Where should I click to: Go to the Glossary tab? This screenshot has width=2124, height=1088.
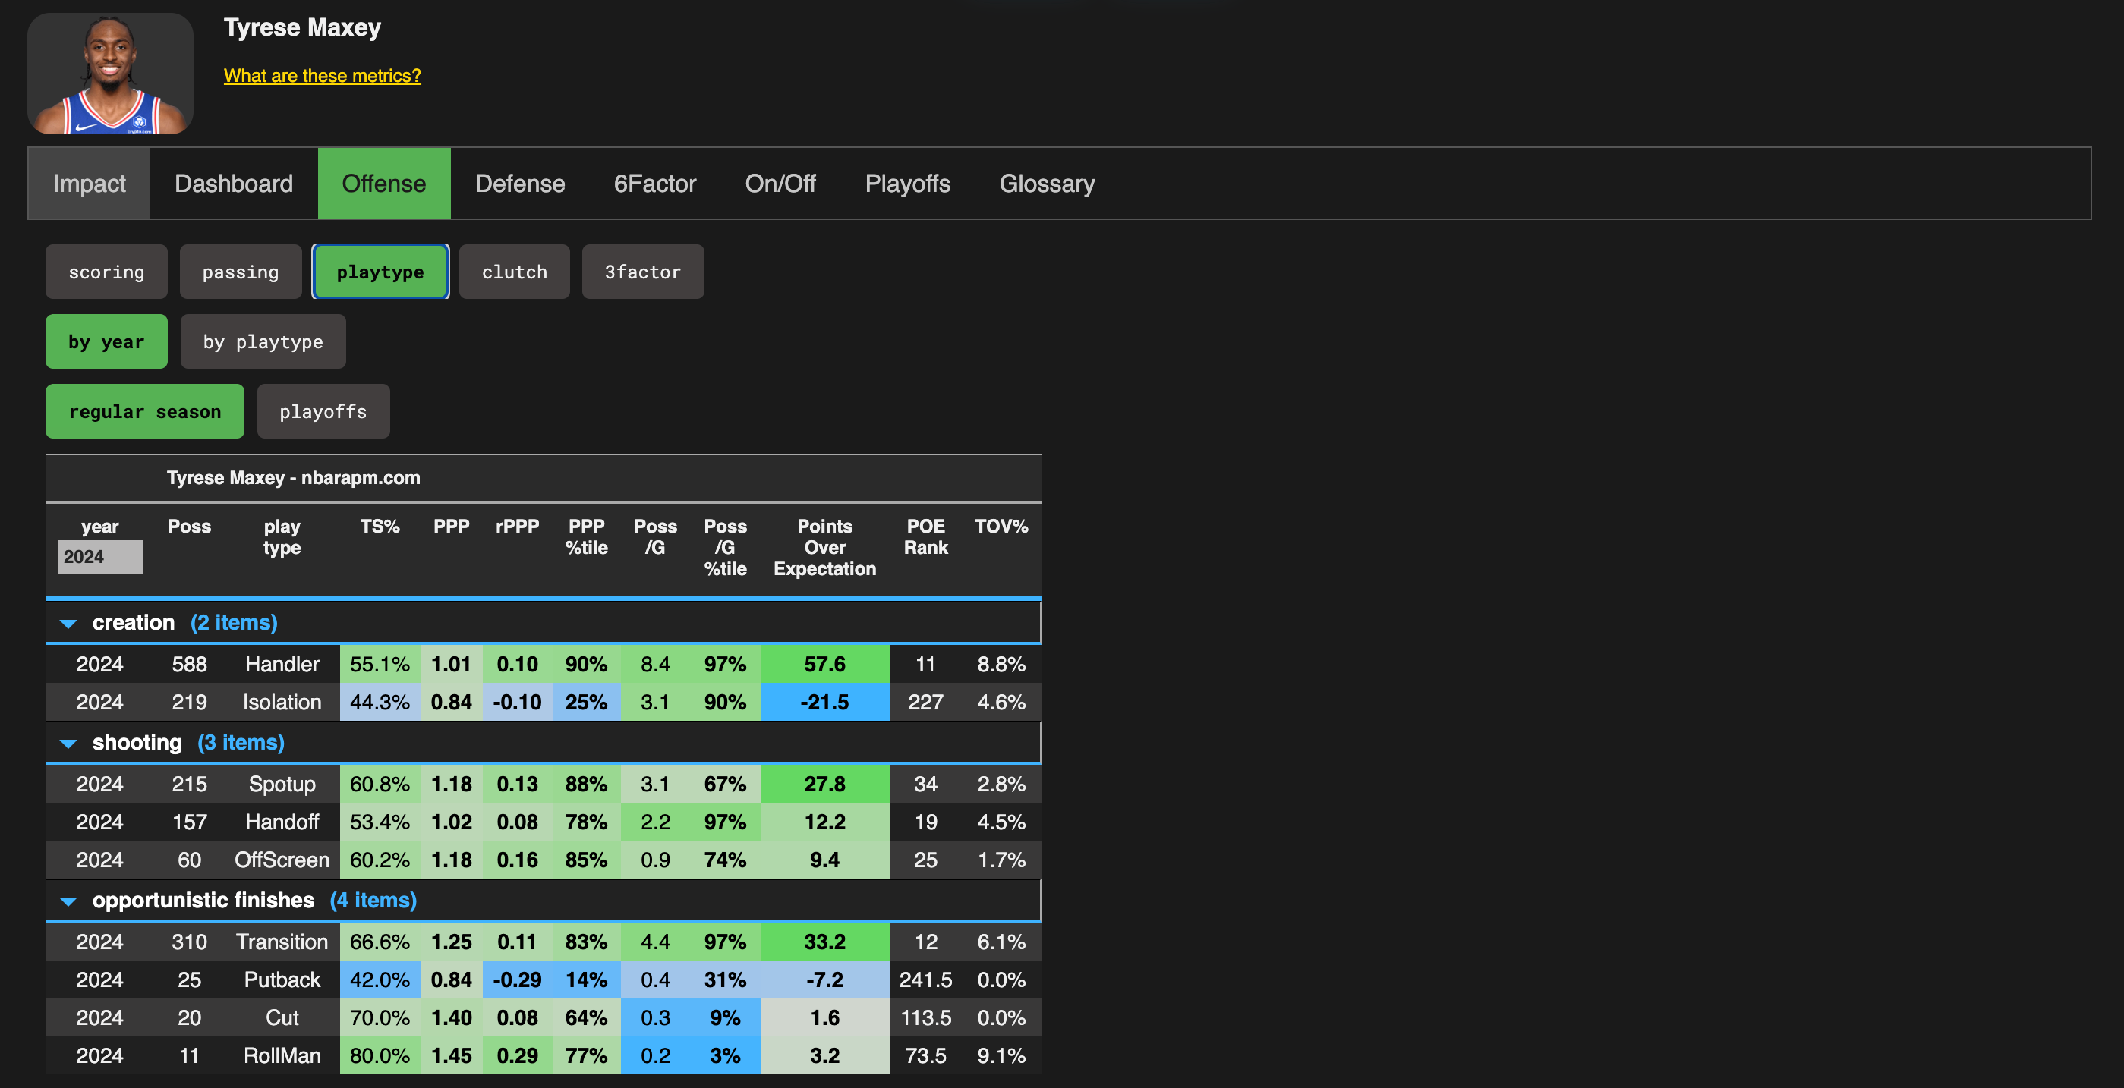1046,184
